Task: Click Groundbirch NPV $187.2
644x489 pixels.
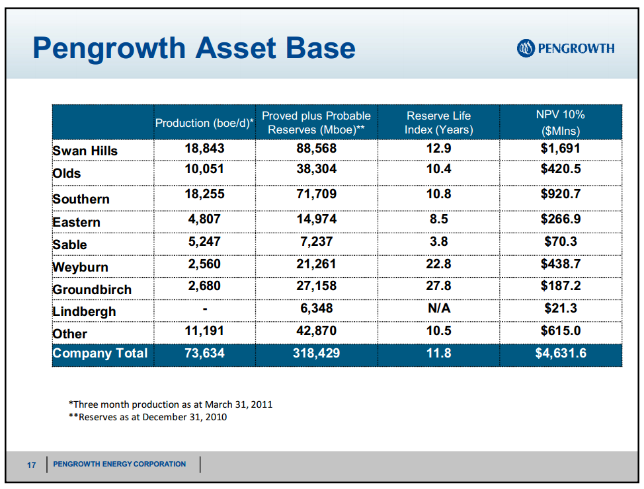Action: (561, 285)
